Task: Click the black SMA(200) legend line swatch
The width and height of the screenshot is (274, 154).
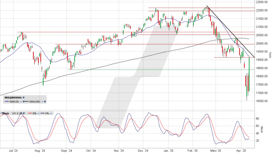Action: (x=27, y=102)
